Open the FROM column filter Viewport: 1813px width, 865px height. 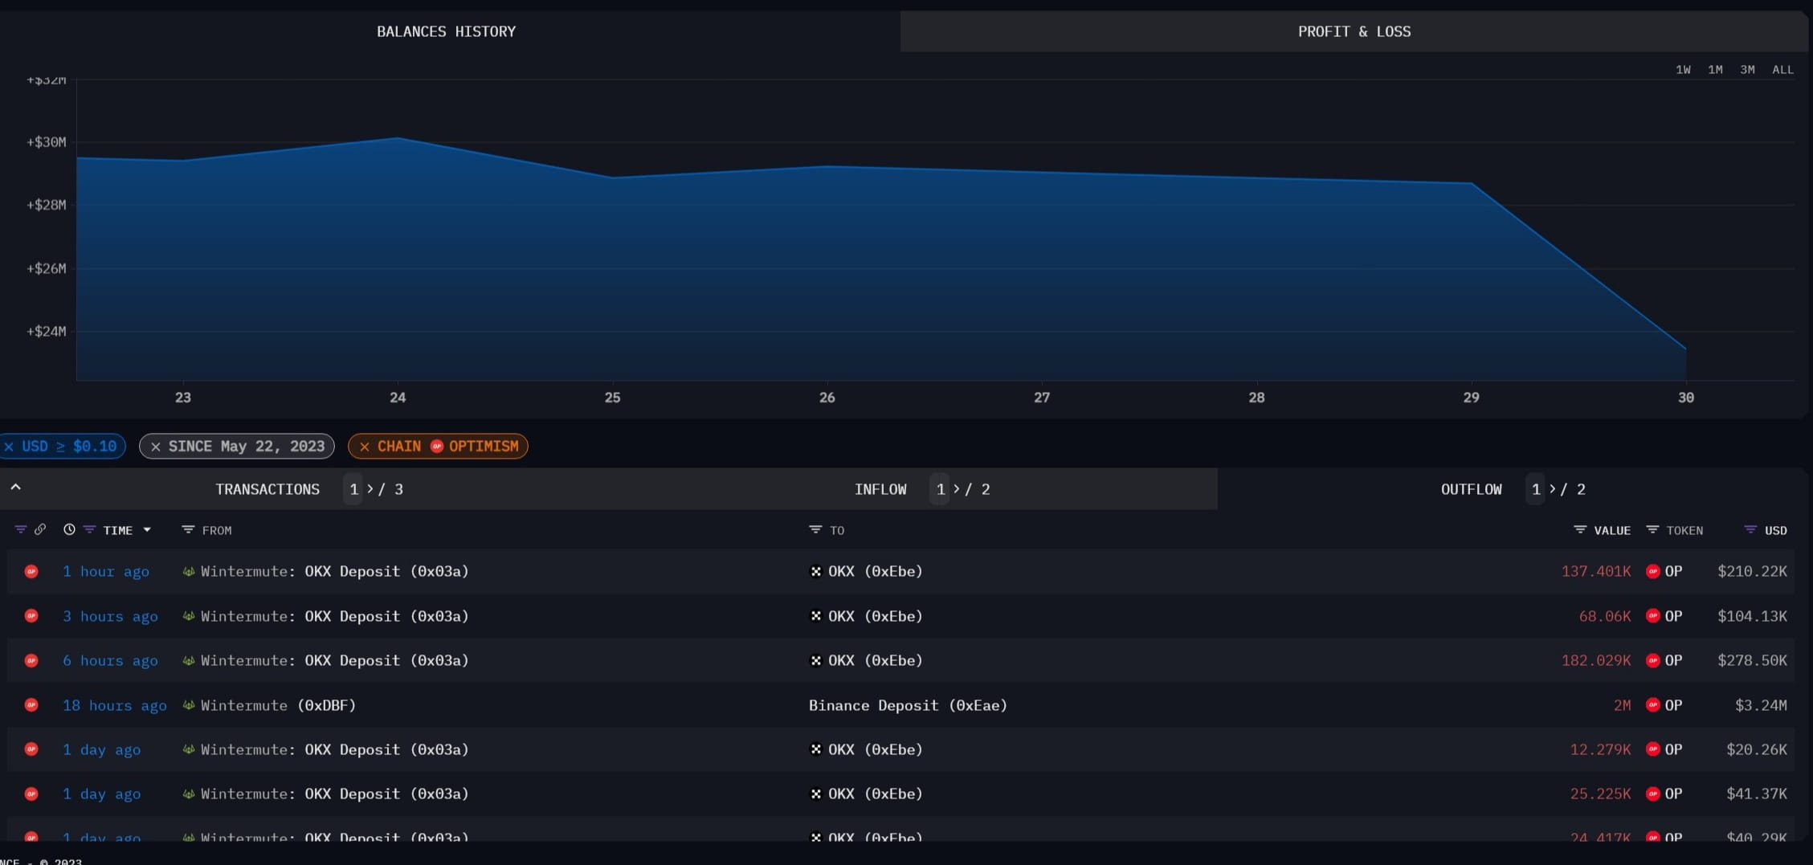(x=188, y=530)
